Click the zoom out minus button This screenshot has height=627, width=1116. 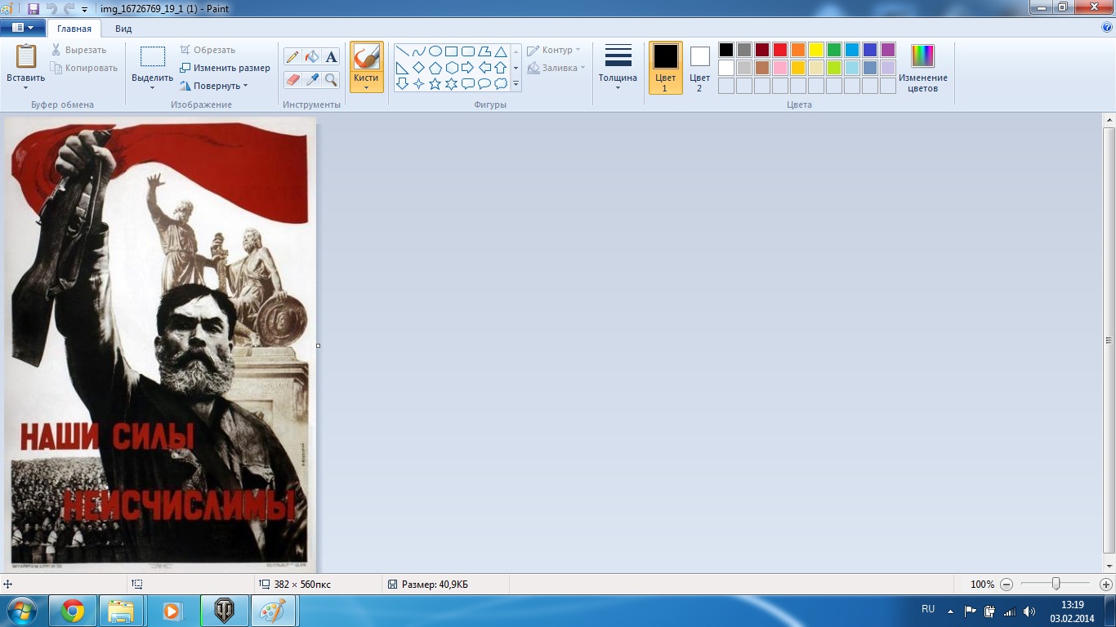(1007, 585)
